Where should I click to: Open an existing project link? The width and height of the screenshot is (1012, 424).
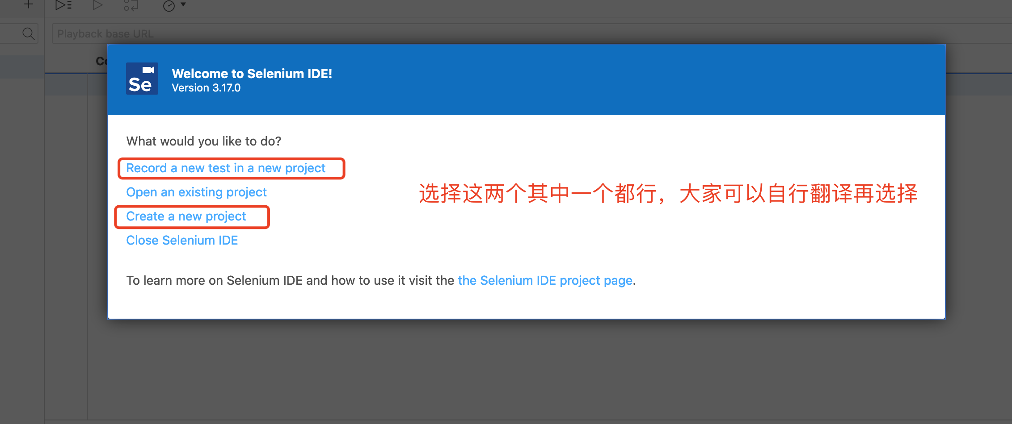coord(196,192)
